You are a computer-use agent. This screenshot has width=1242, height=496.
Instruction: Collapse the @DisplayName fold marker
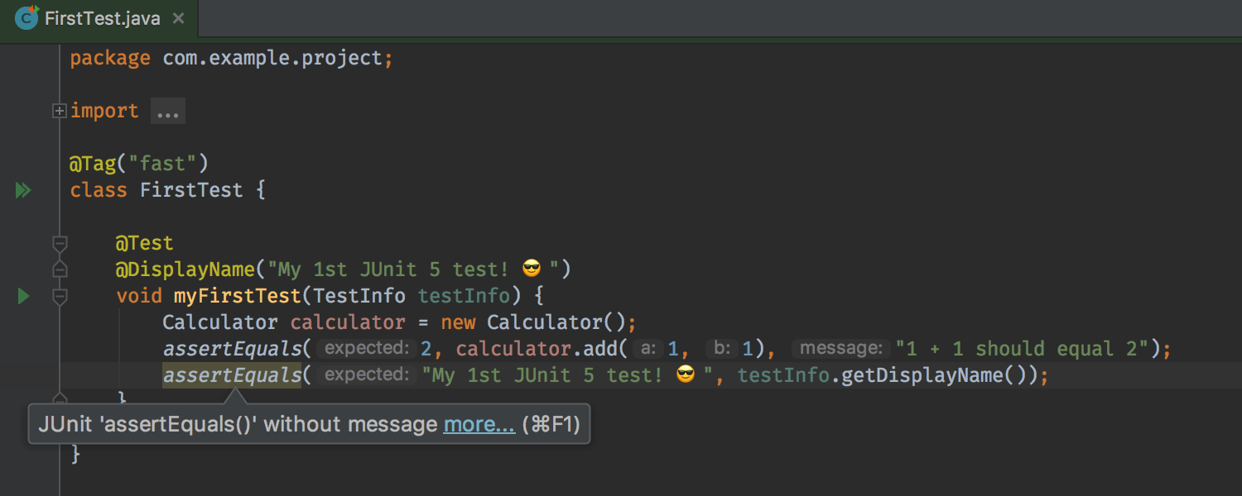(x=60, y=269)
